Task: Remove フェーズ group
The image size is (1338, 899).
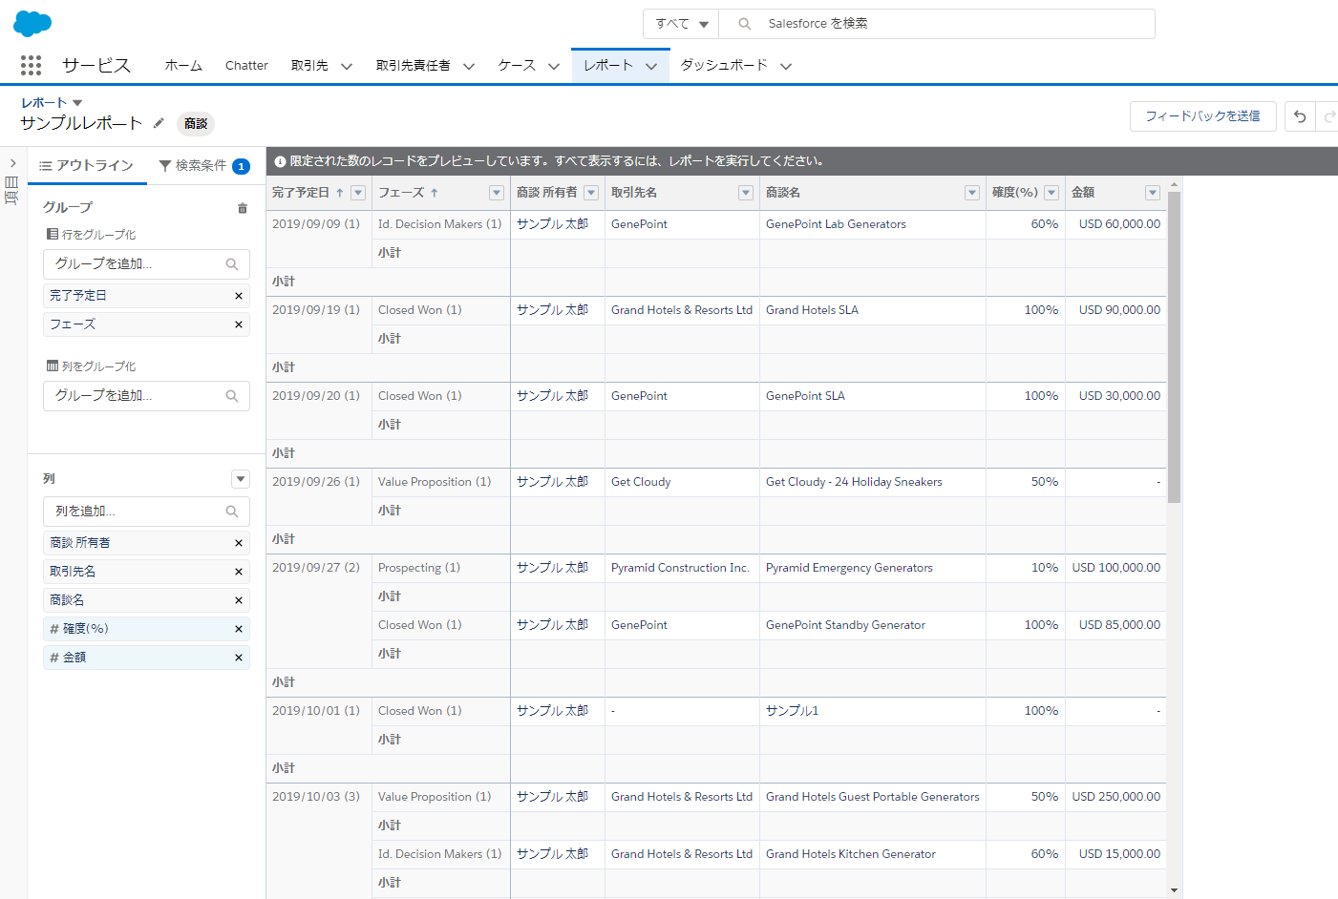Action: 239,324
